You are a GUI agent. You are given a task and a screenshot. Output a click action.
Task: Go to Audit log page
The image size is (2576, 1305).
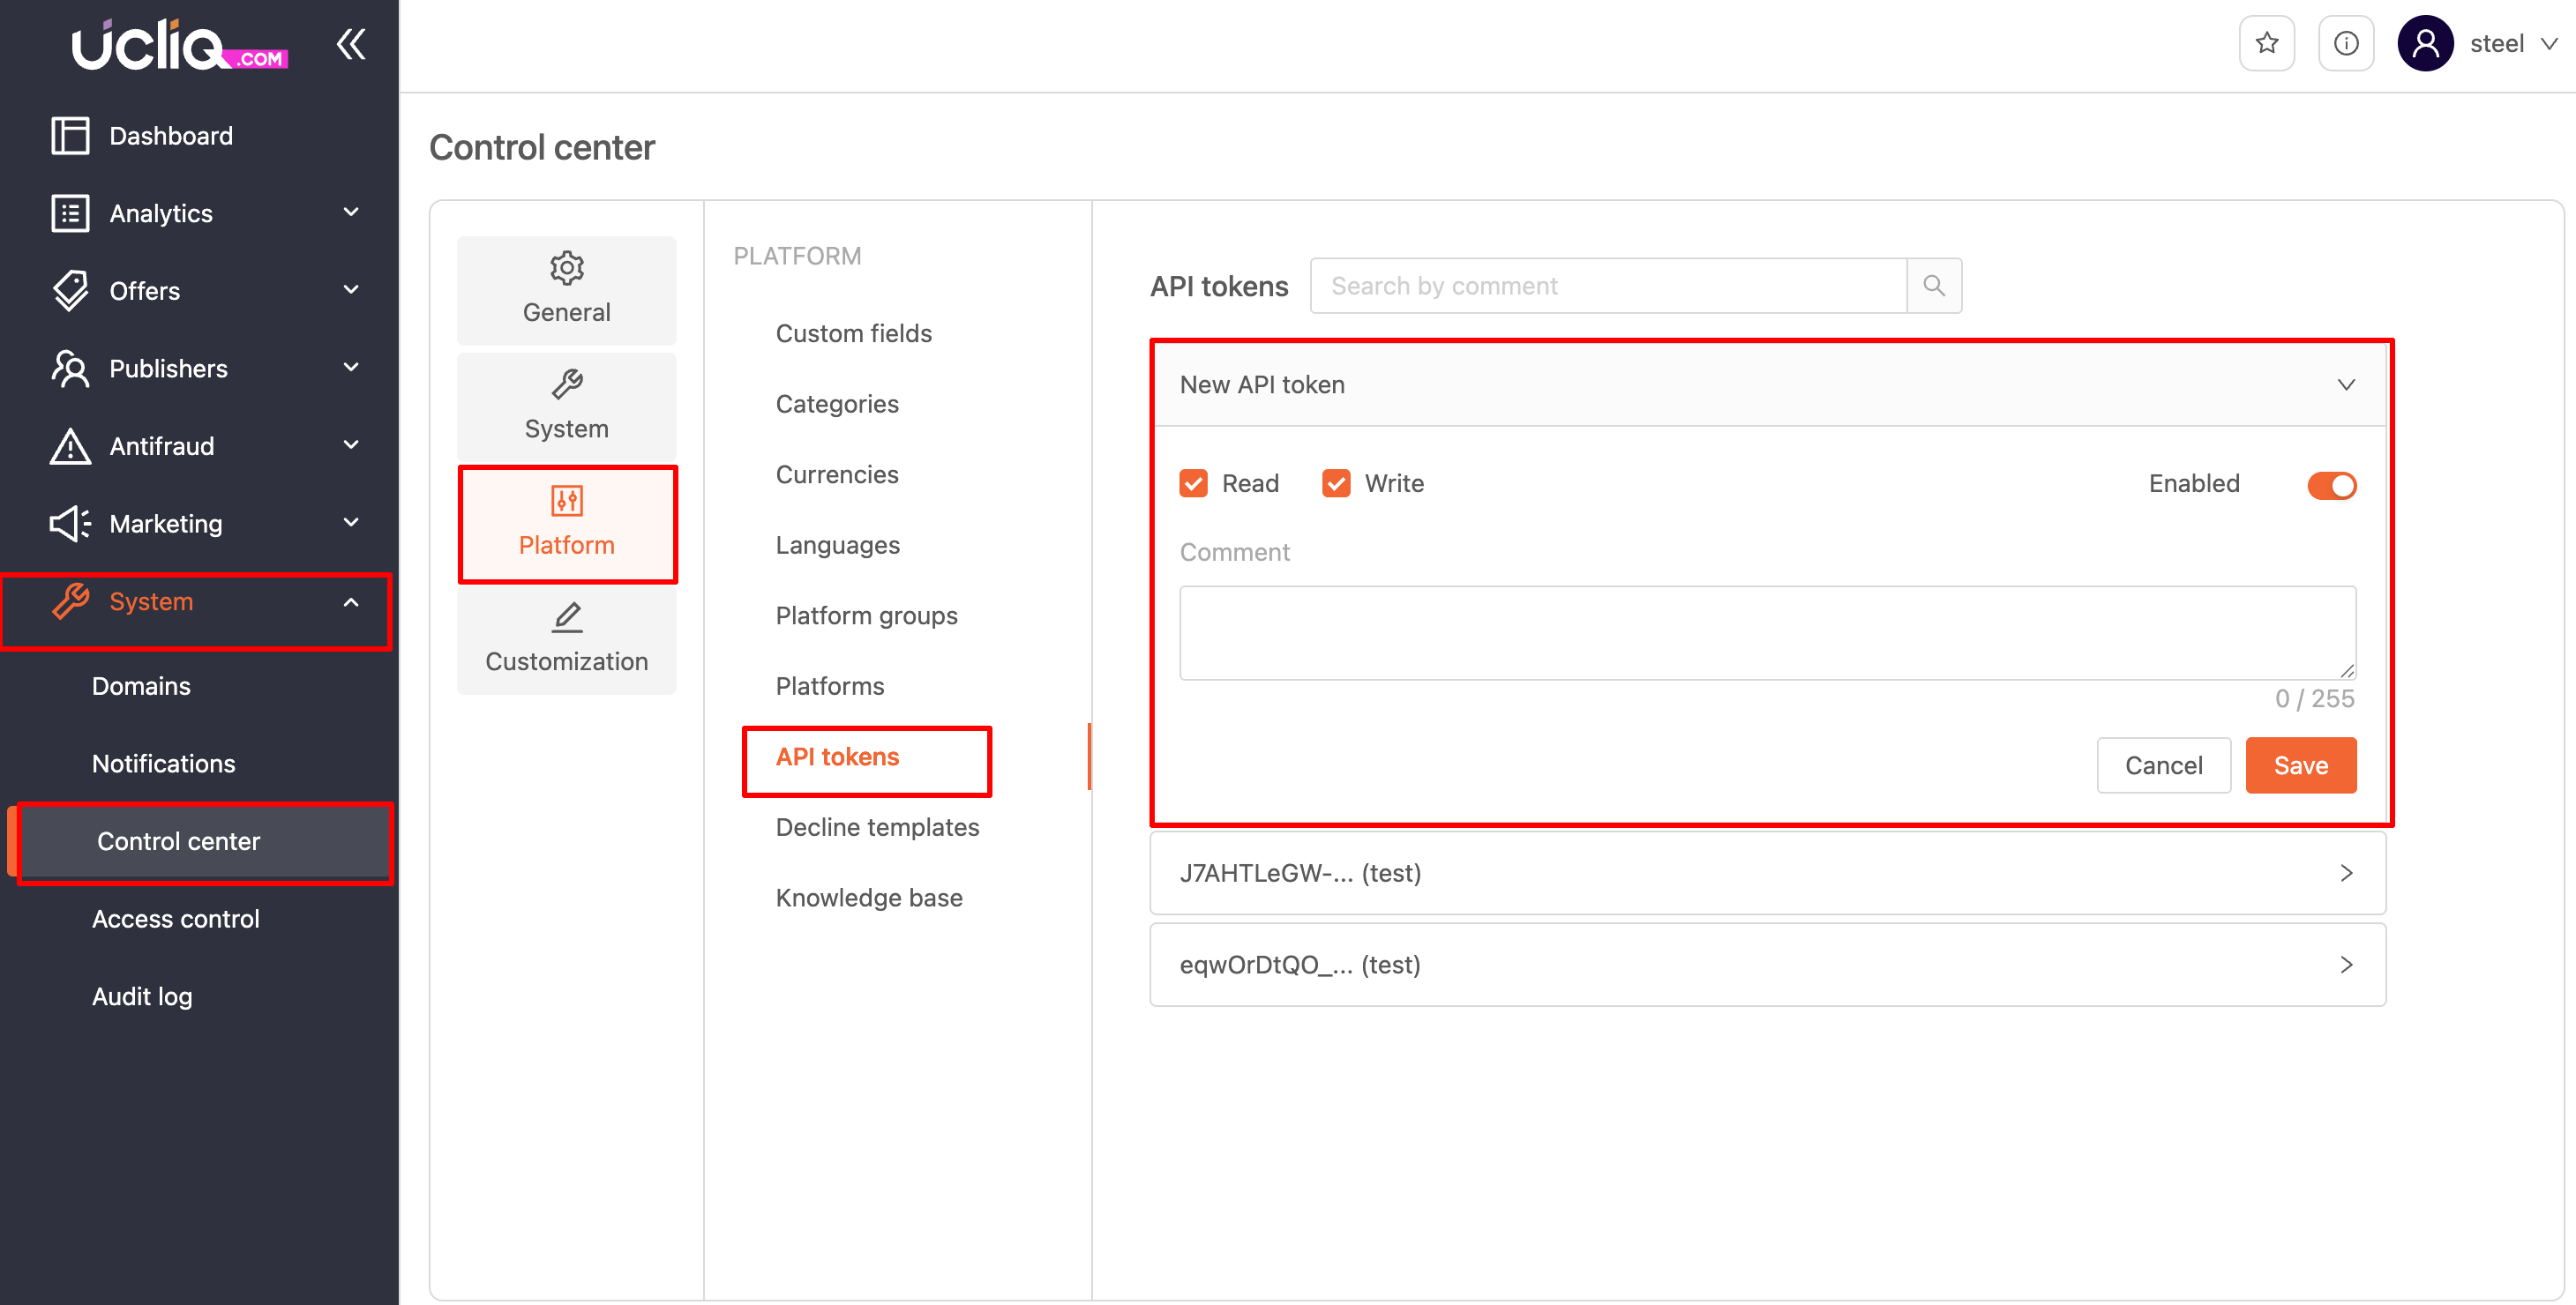click(142, 996)
